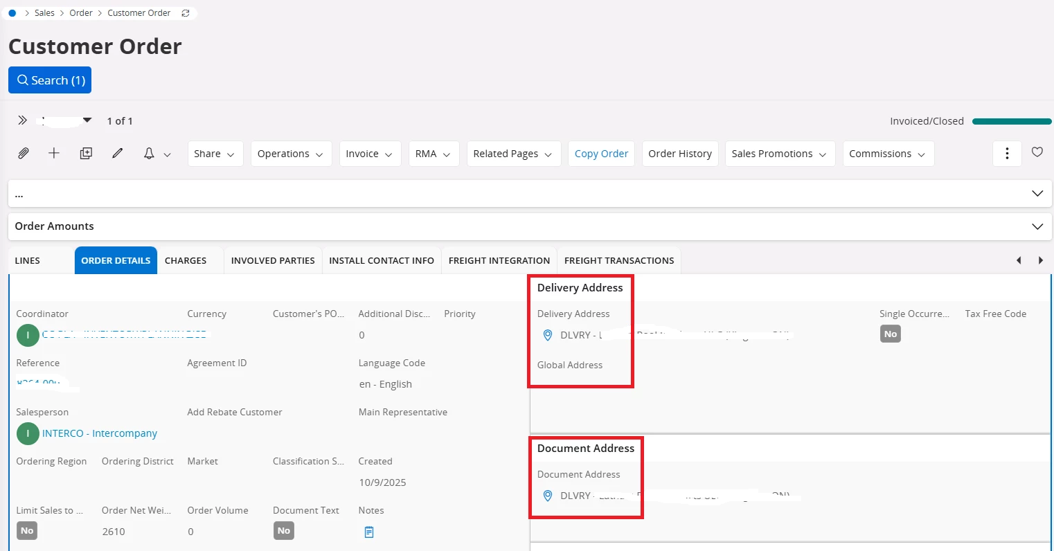Toggle Single Occurrence No switch
1054x551 pixels.
click(891, 334)
